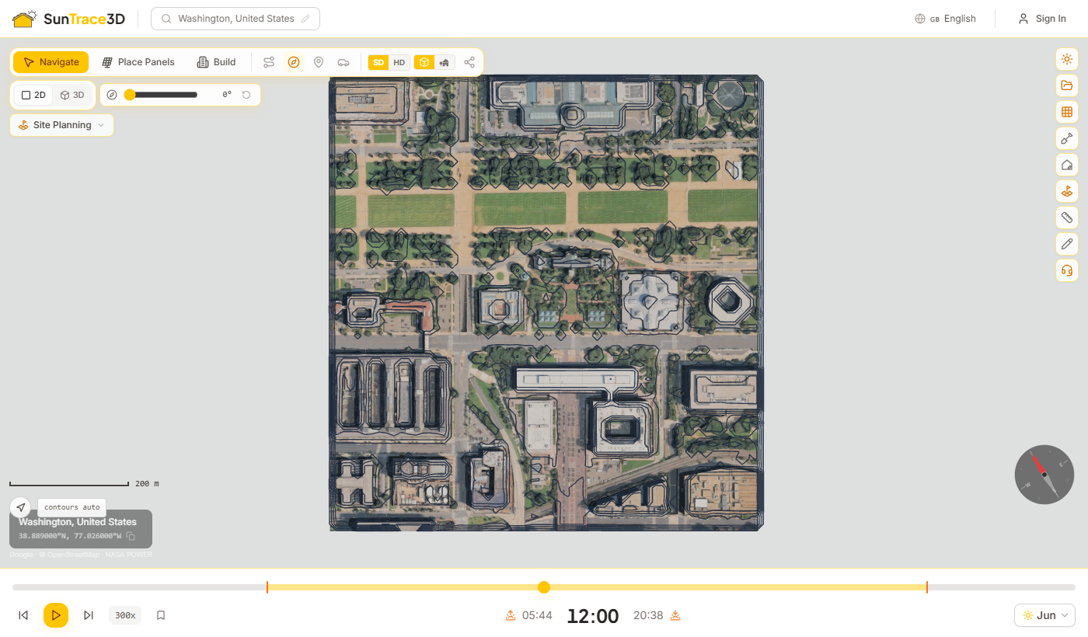This screenshot has width=1088, height=637.
Task: Click the orange grid icon
Action: tap(1067, 112)
